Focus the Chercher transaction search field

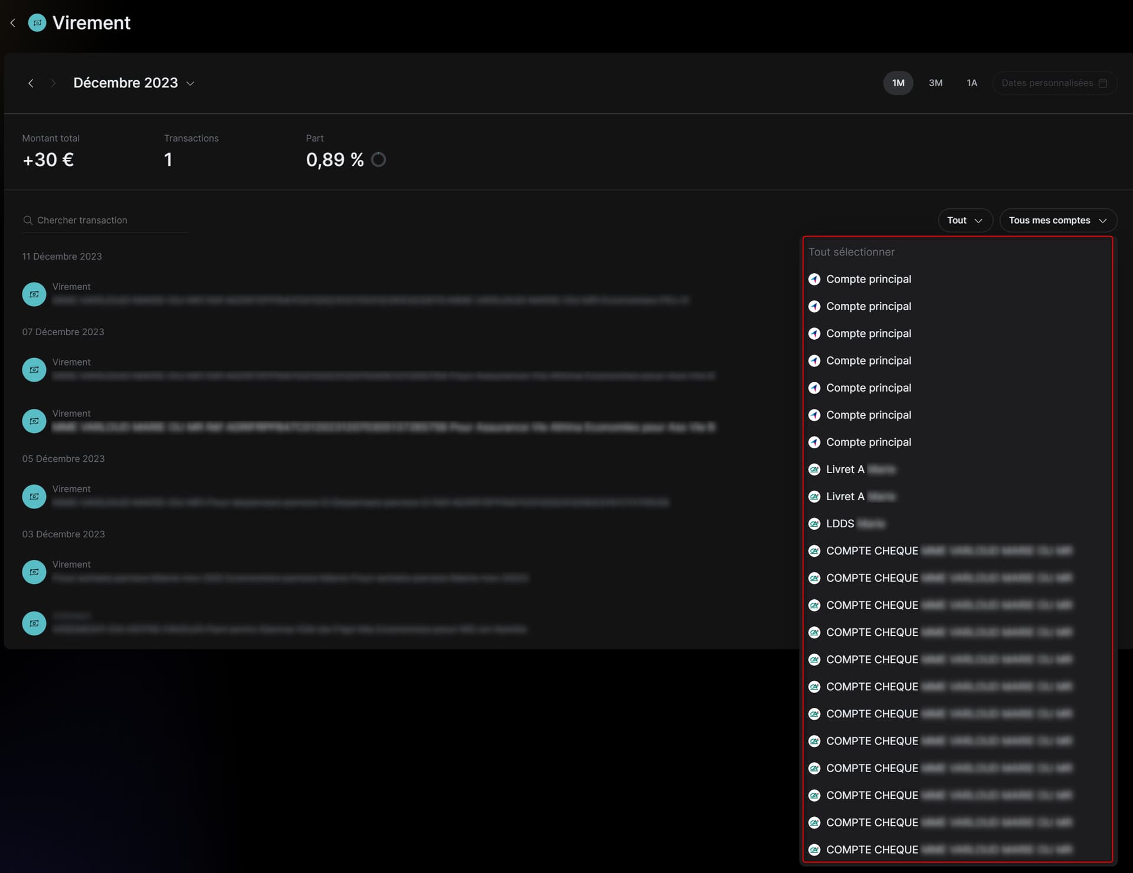(105, 220)
